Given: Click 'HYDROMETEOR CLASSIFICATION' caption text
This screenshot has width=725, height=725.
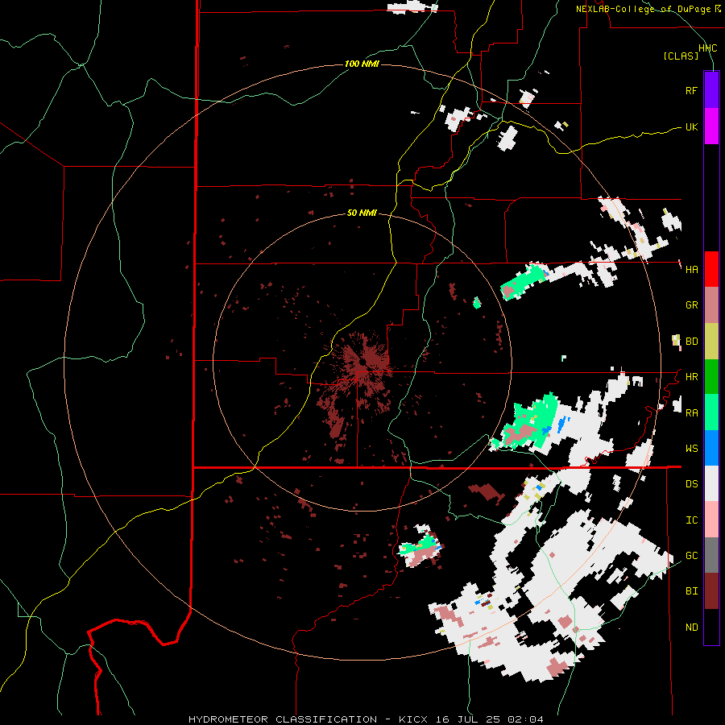Looking at the screenshot, I should [283, 719].
